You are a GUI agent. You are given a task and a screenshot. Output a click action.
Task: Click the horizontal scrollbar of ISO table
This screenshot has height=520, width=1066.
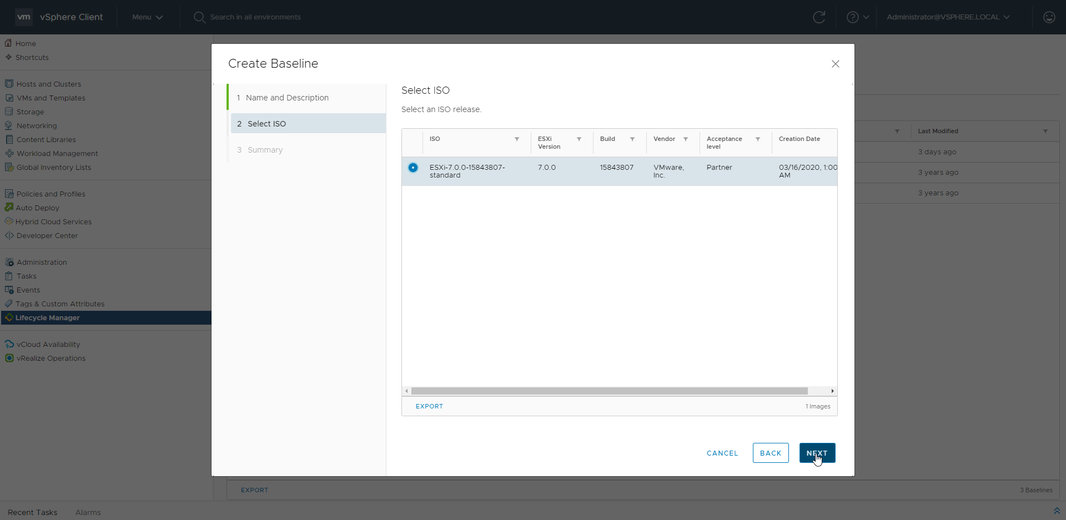[x=609, y=391]
